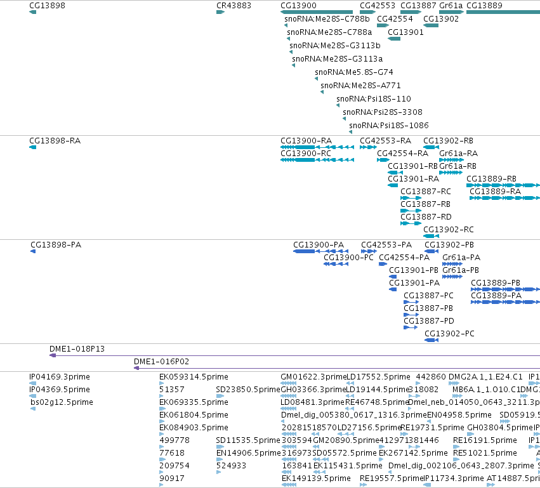
Task: Click snoRNA:Psi28S-3308 label
Action: coord(382,112)
